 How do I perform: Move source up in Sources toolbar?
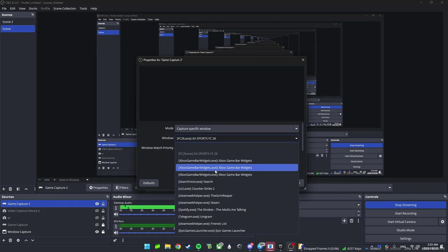26,240
